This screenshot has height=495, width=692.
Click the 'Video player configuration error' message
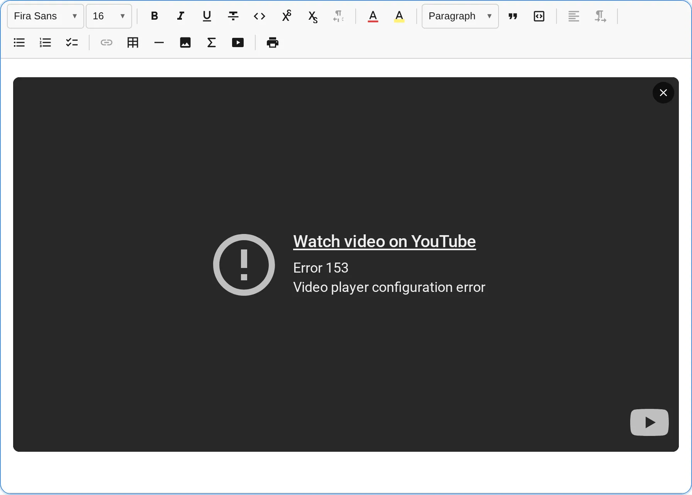[389, 287]
